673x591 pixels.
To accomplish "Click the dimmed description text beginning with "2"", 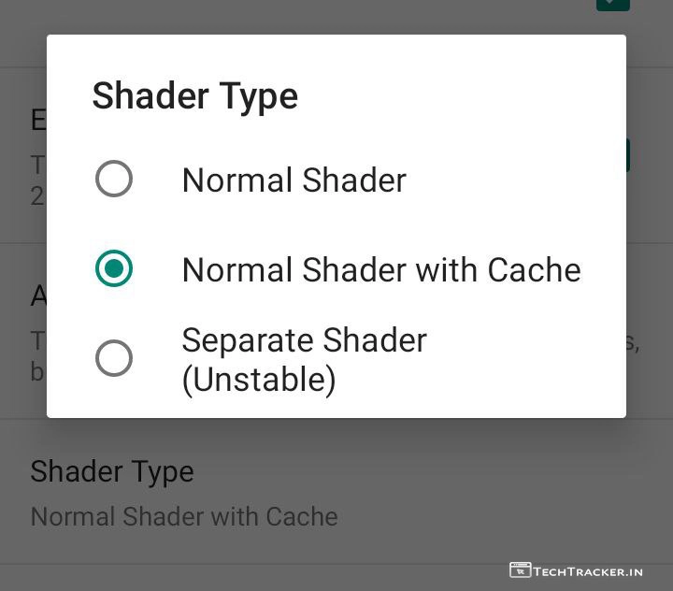I will pyautogui.click(x=37, y=195).
